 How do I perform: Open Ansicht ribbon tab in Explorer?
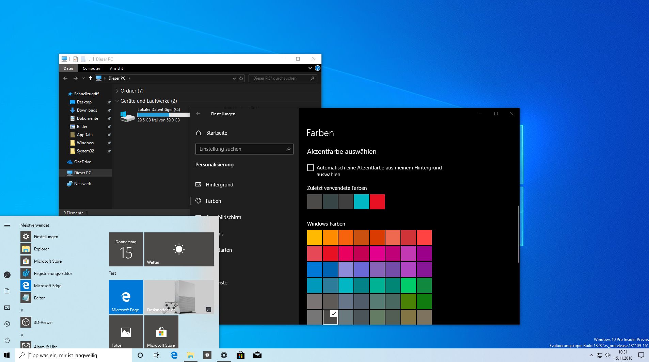point(116,68)
